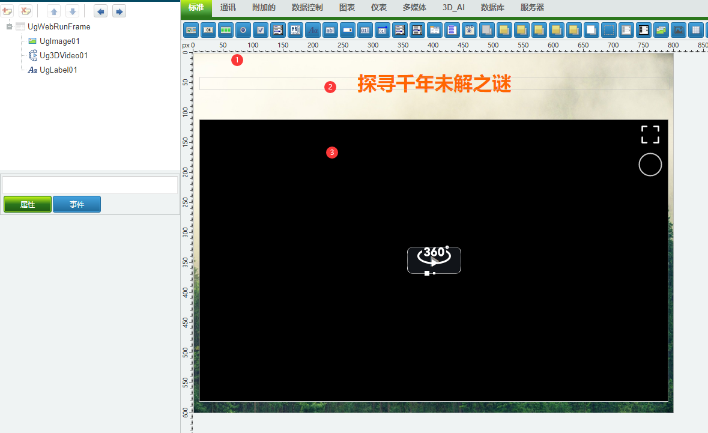Select UgLabel01 in the component tree
Viewport: 708px width, 433px height.
[x=58, y=70]
